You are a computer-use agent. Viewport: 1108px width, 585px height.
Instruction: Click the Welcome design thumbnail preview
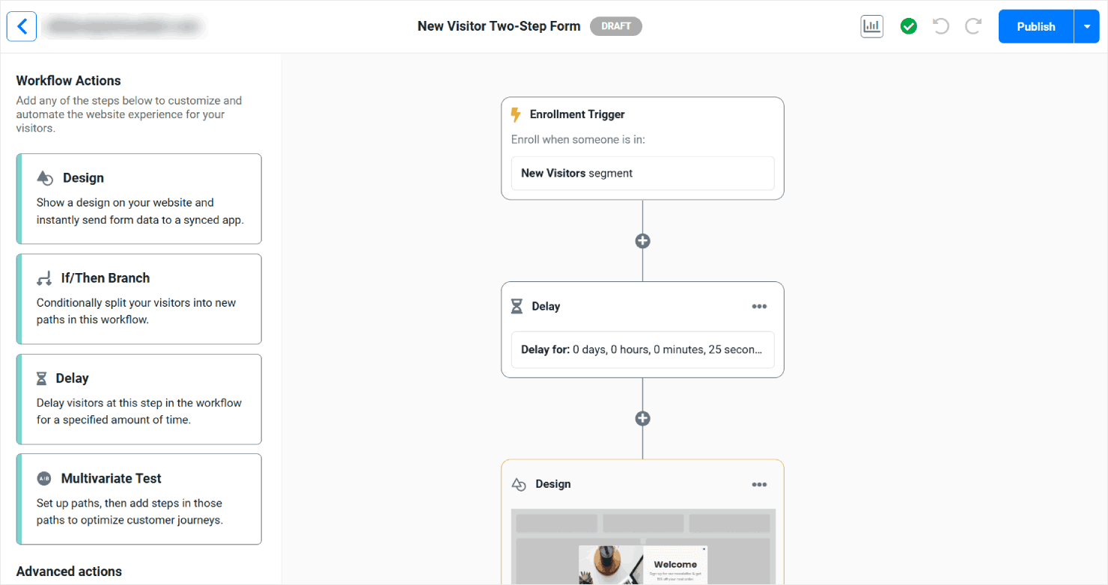(642, 565)
